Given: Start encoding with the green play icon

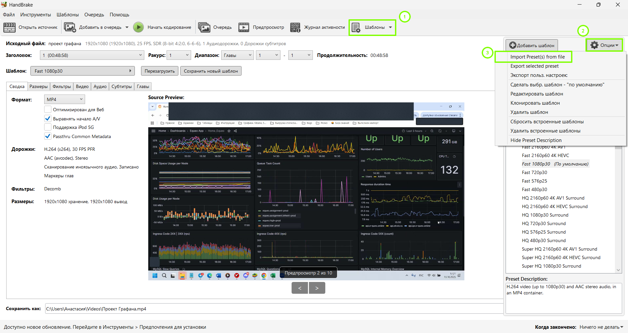Looking at the screenshot, I should [x=138, y=27].
